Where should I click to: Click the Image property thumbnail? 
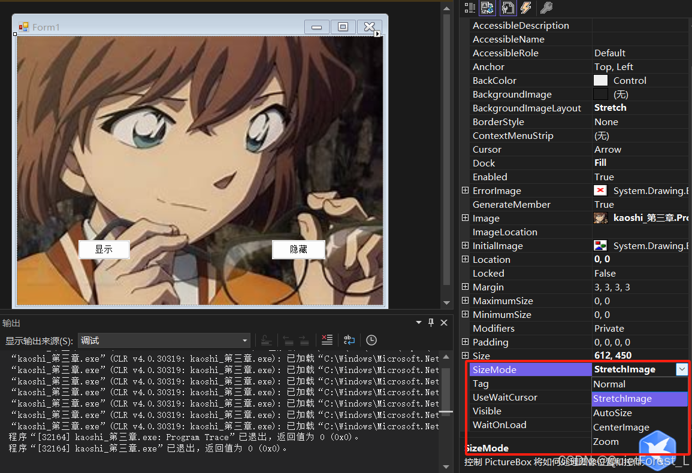pos(600,218)
